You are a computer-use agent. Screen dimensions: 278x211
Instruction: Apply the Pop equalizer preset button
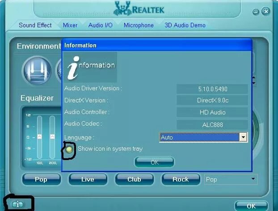41,179
